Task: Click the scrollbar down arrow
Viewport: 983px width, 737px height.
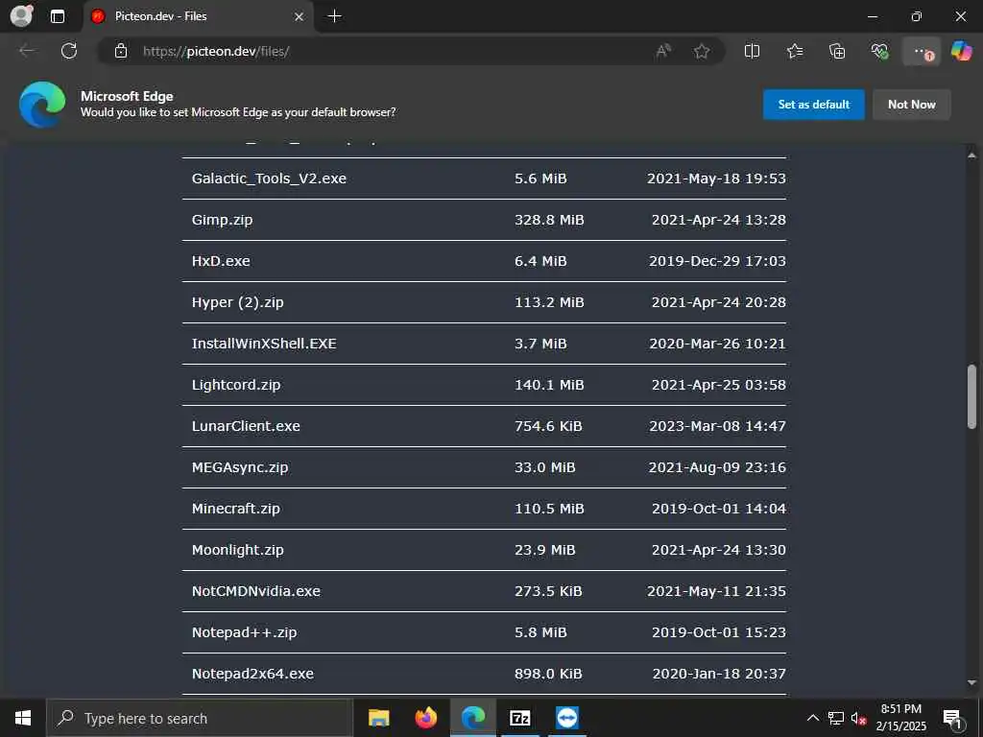Action: (x=971, y=682)
